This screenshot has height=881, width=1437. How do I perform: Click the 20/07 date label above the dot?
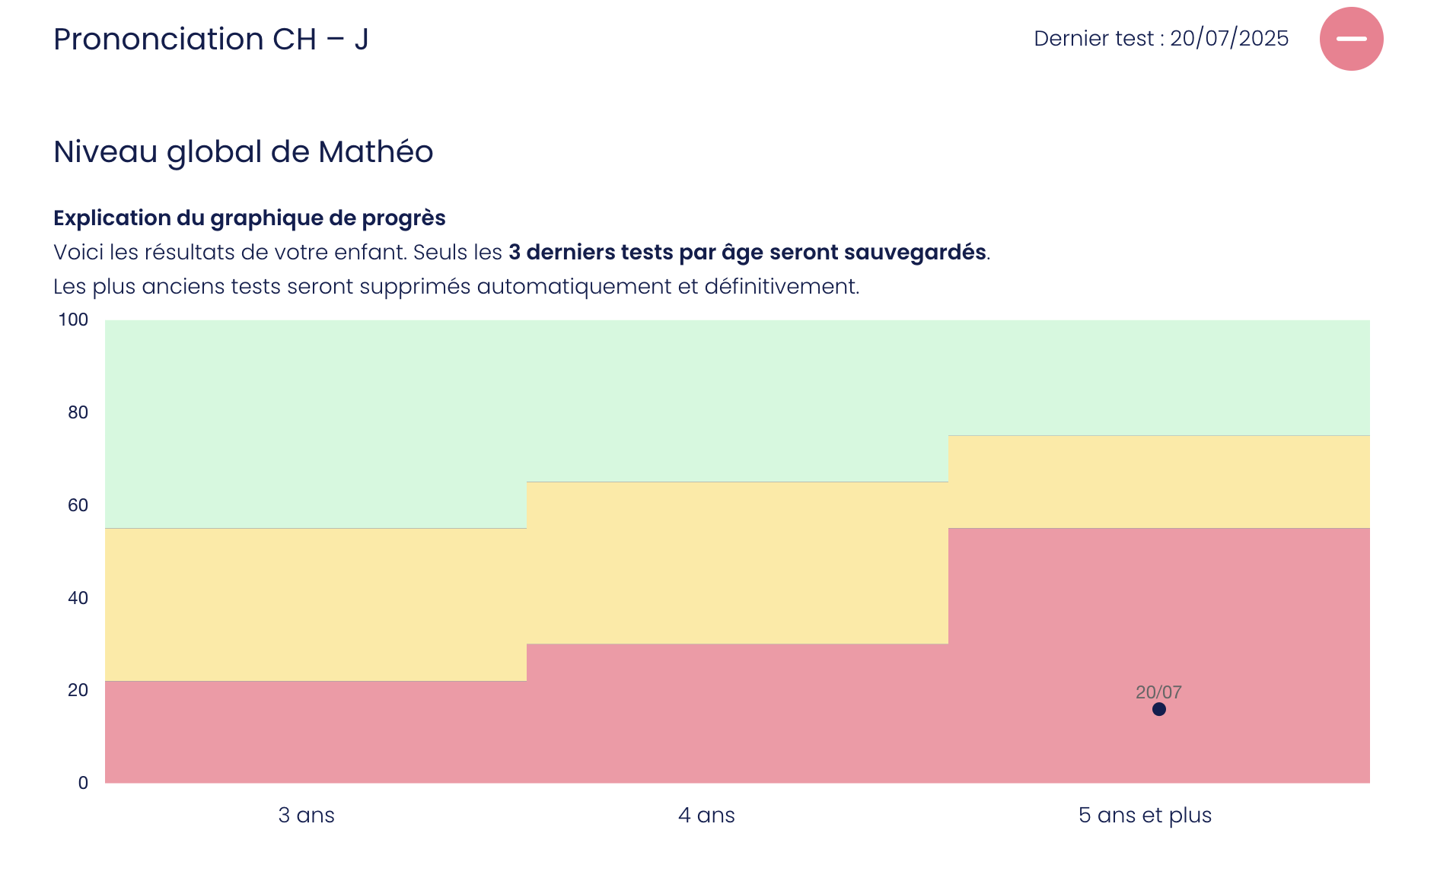(1159, 693)
